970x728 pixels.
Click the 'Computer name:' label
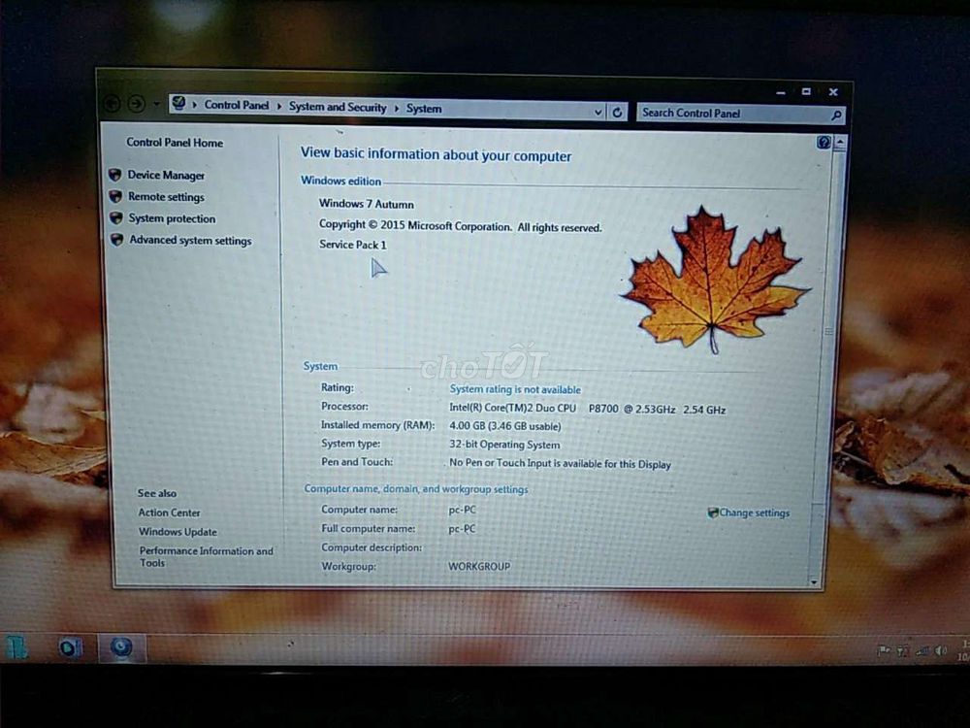(x=360, y=510)
